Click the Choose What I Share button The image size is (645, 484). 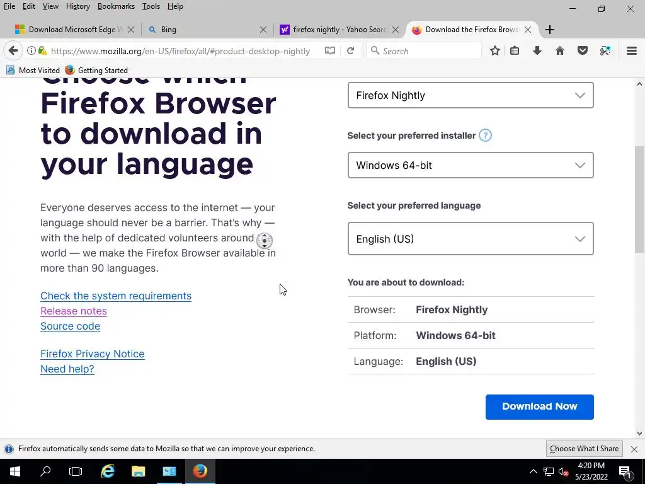(584, 449)
